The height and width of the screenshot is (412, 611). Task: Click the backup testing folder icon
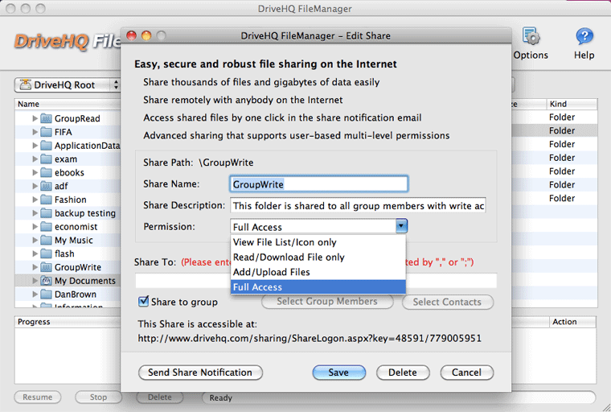pos(46,213)
